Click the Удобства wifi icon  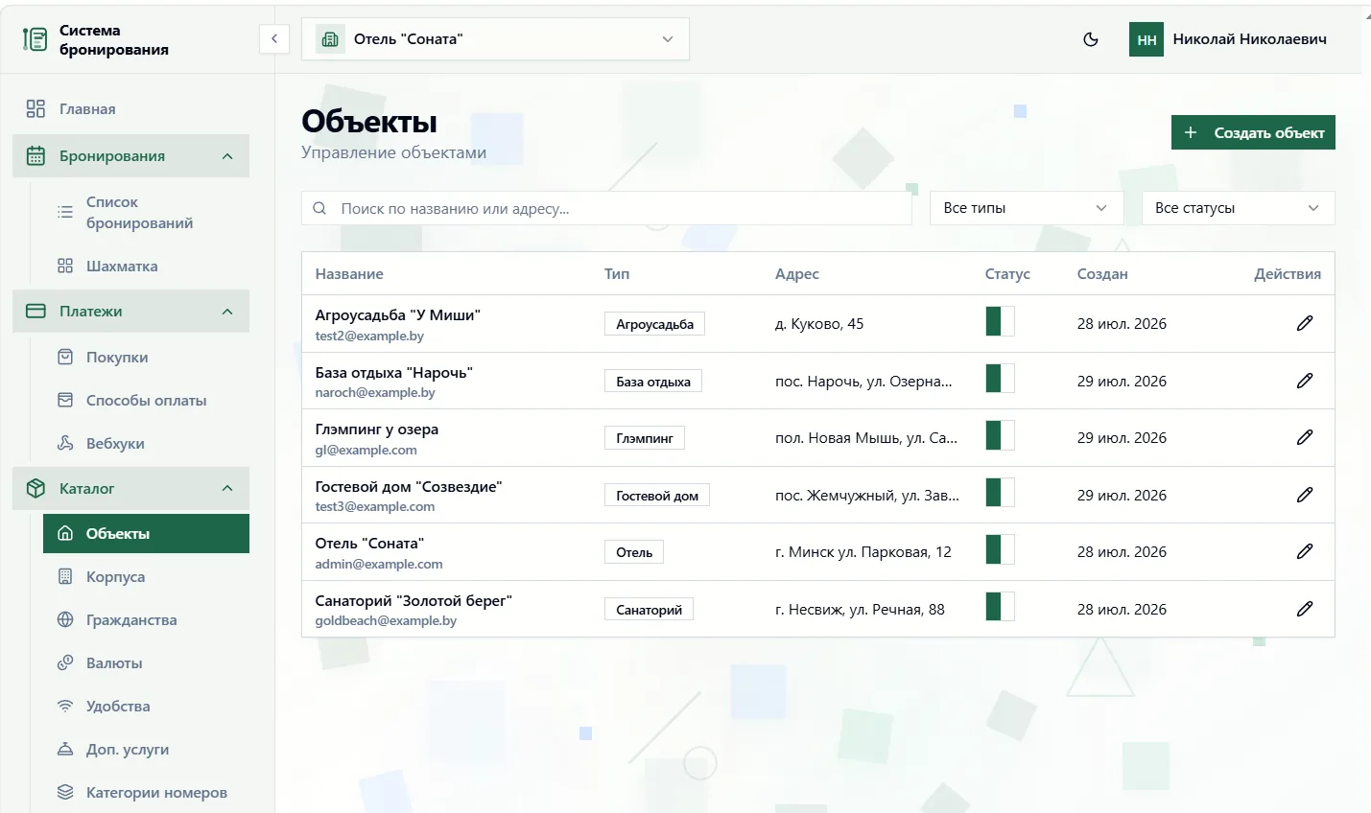point(65,707)
